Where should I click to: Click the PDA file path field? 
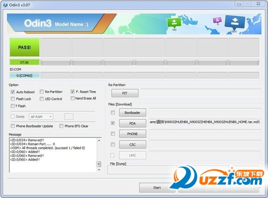tap(205, 122)
